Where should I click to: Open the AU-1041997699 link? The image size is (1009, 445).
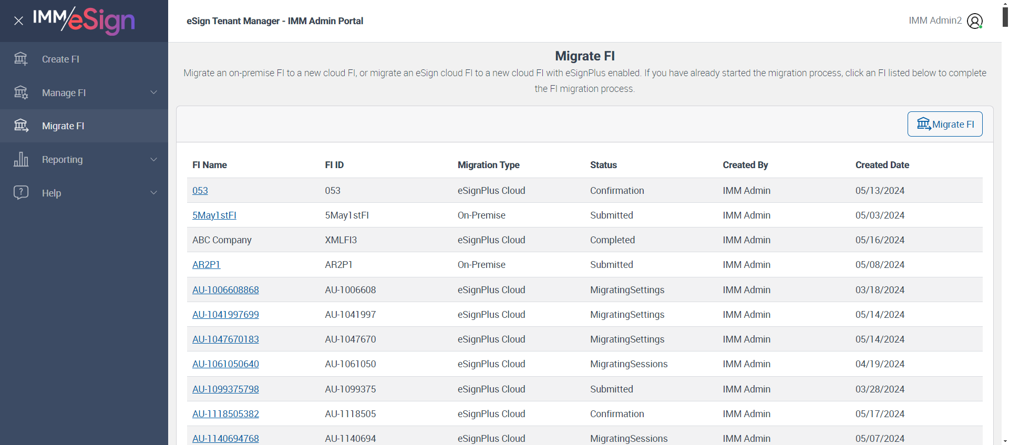point(225,315)
